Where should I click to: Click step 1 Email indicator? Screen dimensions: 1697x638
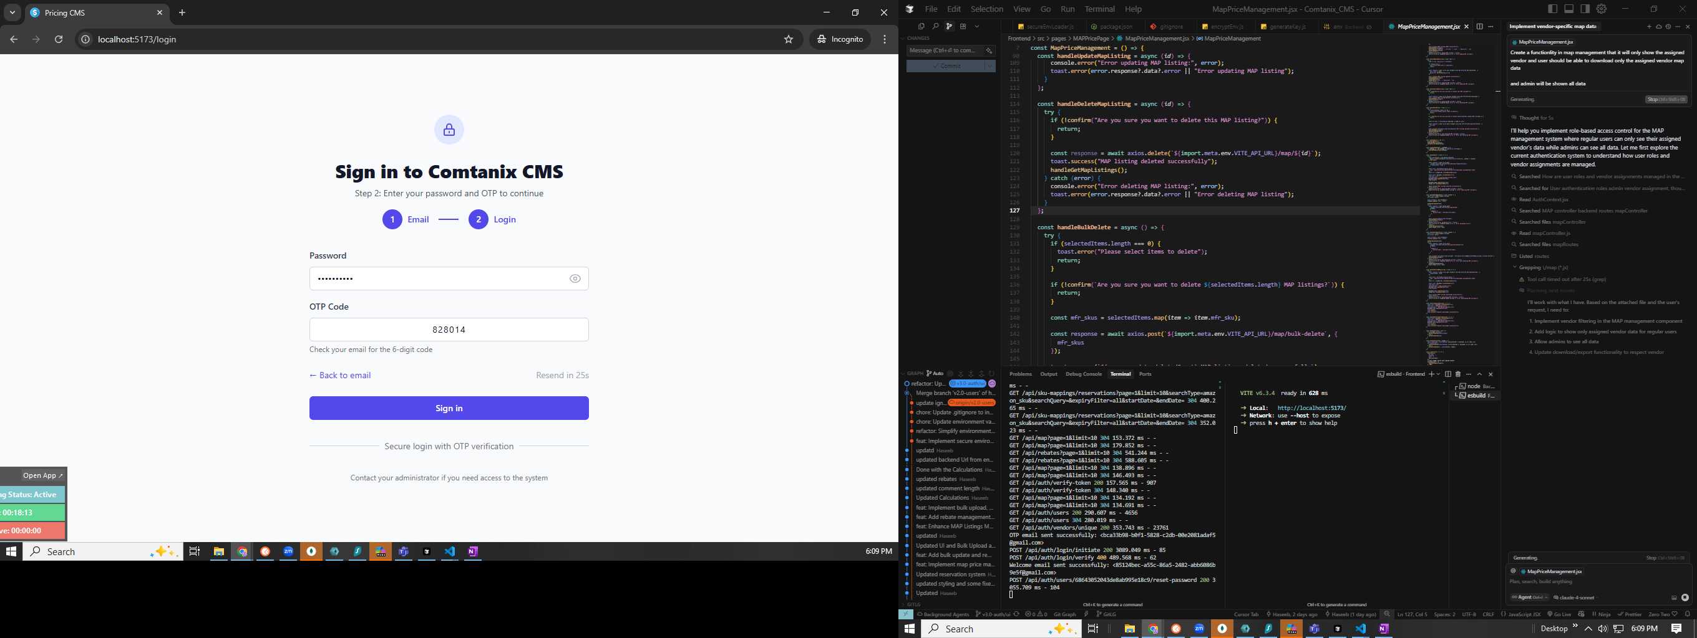(406, 220)
